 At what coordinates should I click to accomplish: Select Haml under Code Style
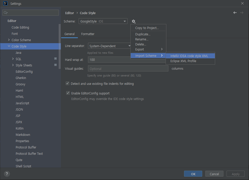click(x=19, y=91)
